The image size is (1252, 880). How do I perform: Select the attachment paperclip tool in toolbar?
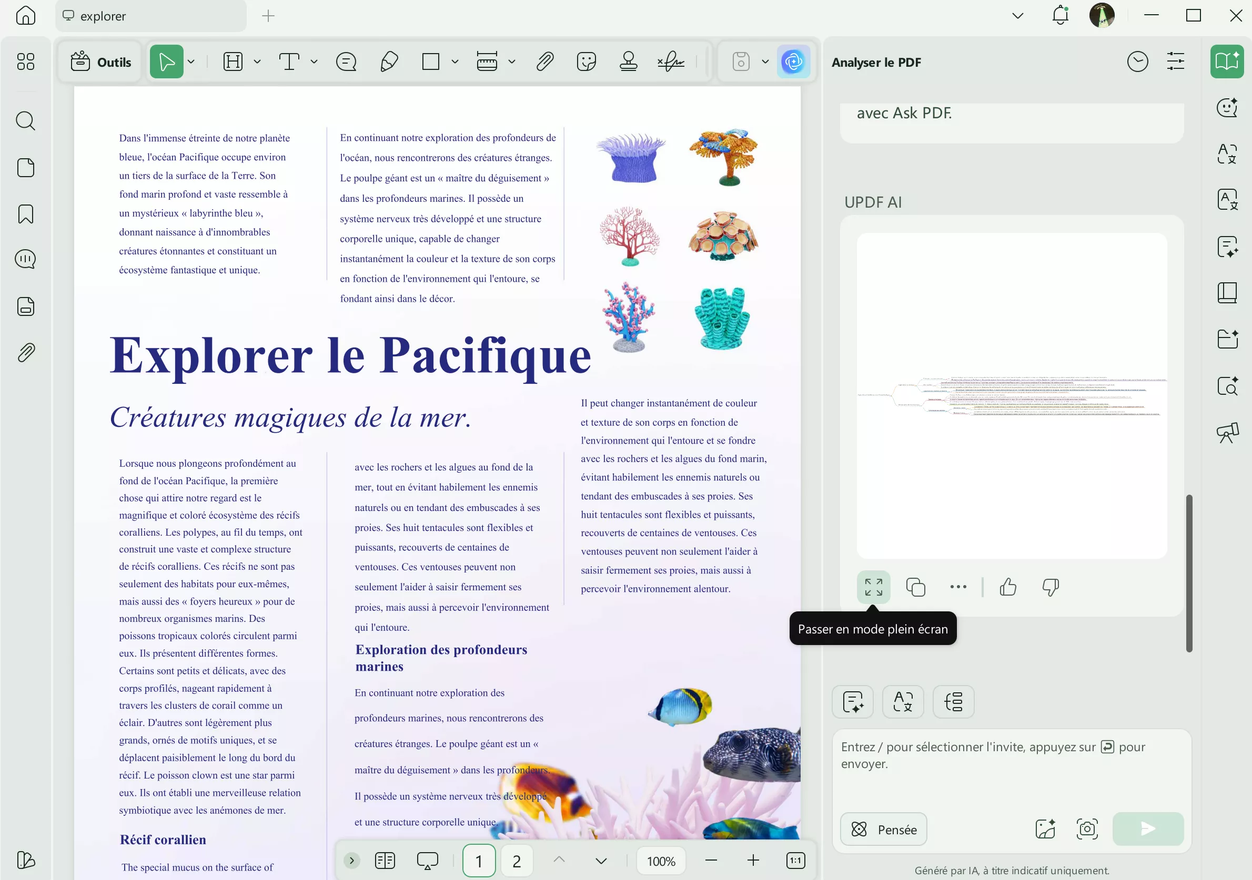pos(545,62)
